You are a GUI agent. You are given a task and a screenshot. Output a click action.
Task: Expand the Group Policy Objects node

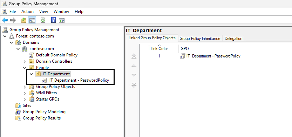point(25,87)
